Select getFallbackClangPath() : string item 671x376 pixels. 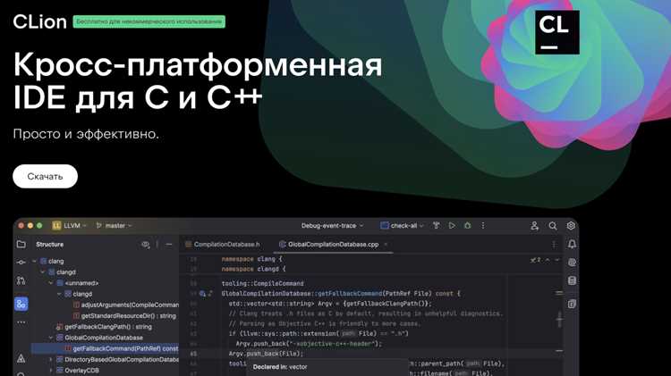click(x=104, y=327)
